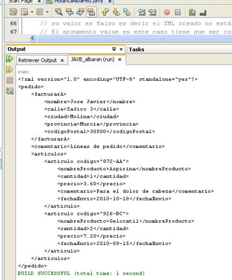Click the fechaEnvio 2010-10-18 line

click(114, 199)
